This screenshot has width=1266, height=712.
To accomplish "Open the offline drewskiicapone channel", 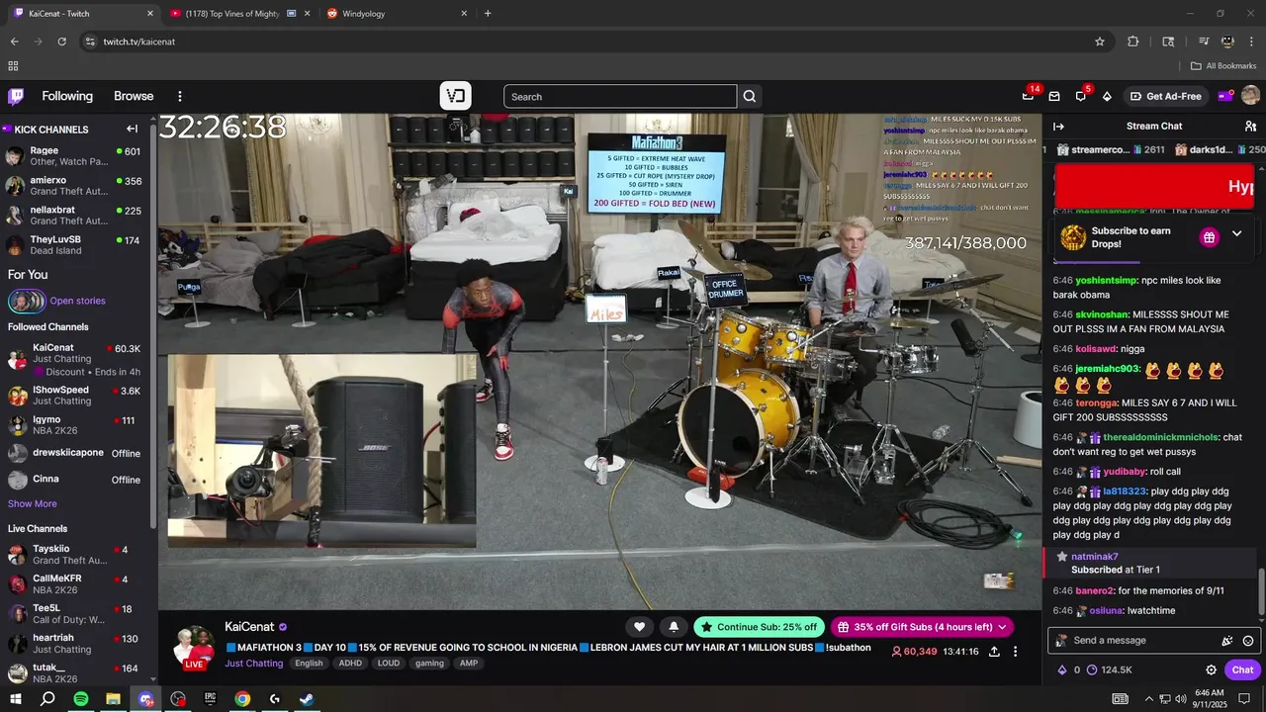I will [x=74, y=453].
